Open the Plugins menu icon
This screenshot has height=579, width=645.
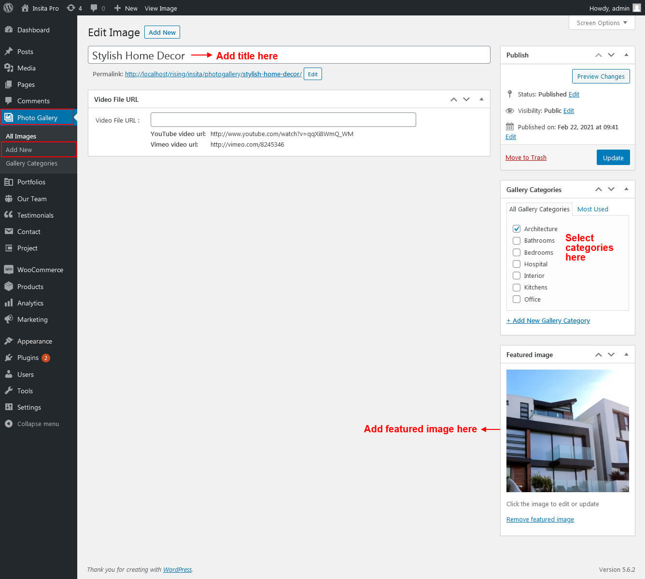9,358
